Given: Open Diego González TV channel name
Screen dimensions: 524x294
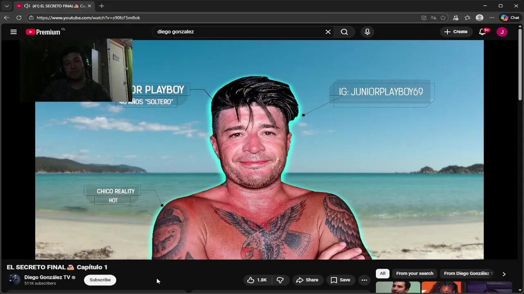Looking at the screenshot, I should (47, 277).
